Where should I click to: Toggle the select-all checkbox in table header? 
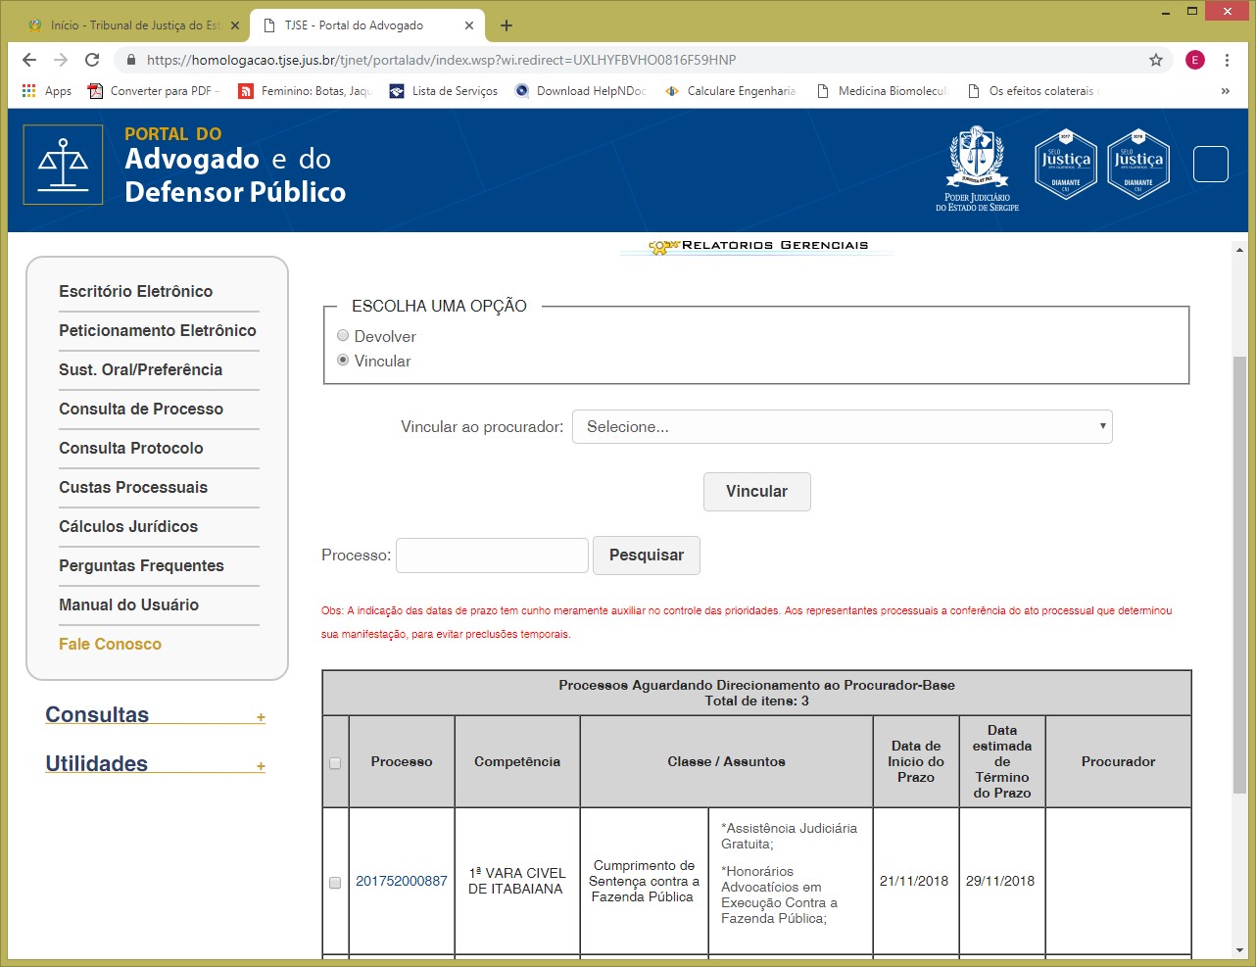[x=335, y=762]
